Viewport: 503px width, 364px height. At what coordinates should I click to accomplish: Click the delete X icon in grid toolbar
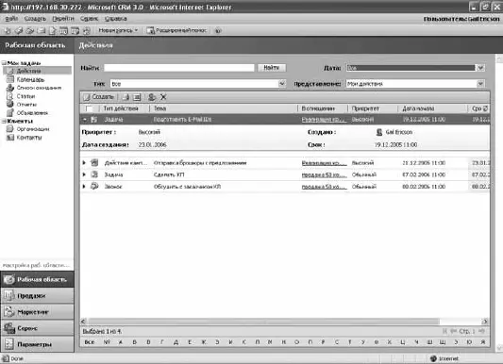tap(163, 97)
